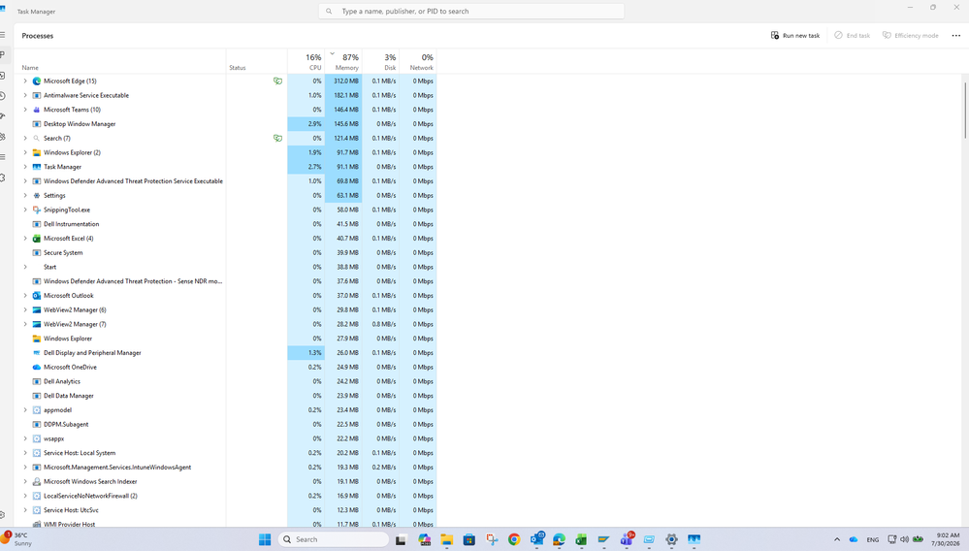The height and width of the screenshot is (551, 969).
Task: Show hidden system tray icons
Action: [x=837, y=539]
